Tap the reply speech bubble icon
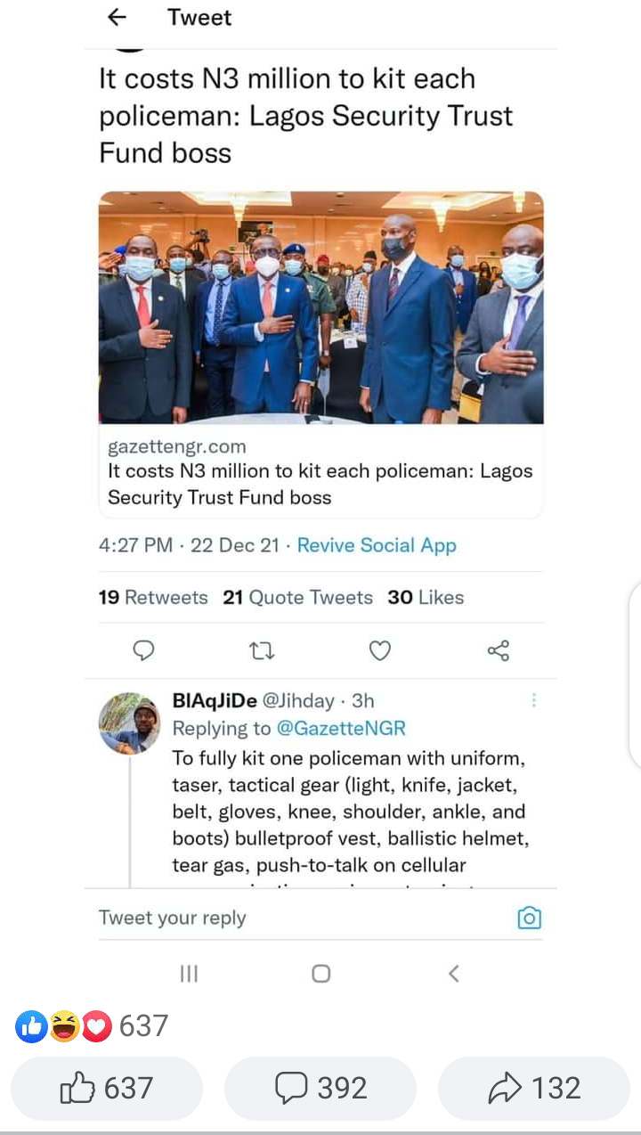This screenshot has height=1135, width=641. [143, 651]
